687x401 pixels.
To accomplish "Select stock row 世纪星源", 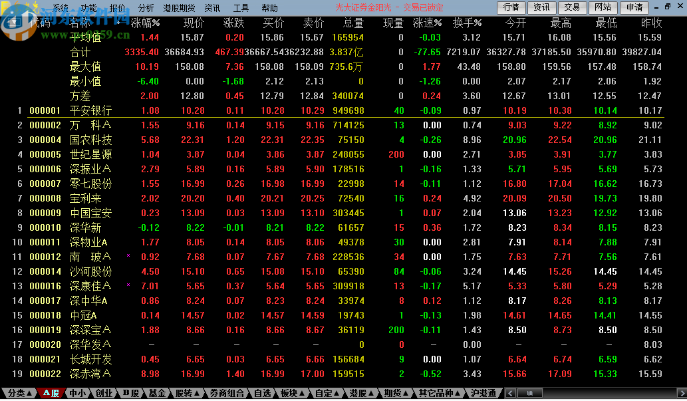I will click(337, 154).
